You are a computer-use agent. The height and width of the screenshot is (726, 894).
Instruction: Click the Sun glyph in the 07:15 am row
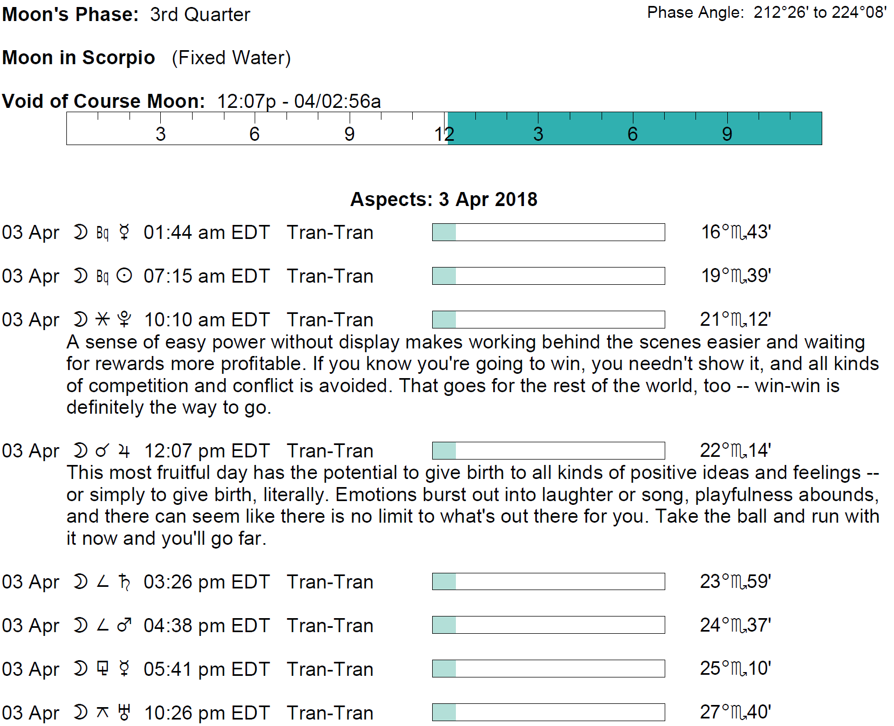(124, 276)
